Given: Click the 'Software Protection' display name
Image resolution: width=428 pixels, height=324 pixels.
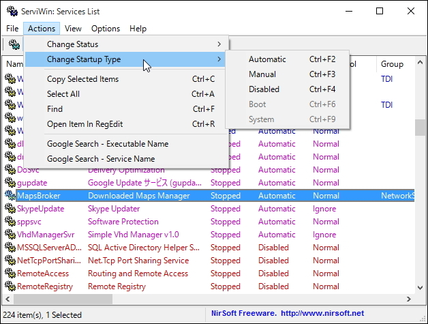Looking at the screenshot, I should [123, 222].
